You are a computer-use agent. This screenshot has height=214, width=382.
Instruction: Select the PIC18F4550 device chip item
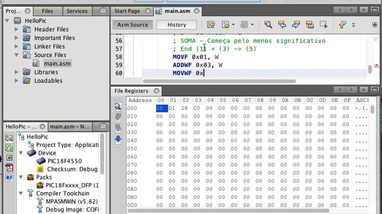point(59,161)
